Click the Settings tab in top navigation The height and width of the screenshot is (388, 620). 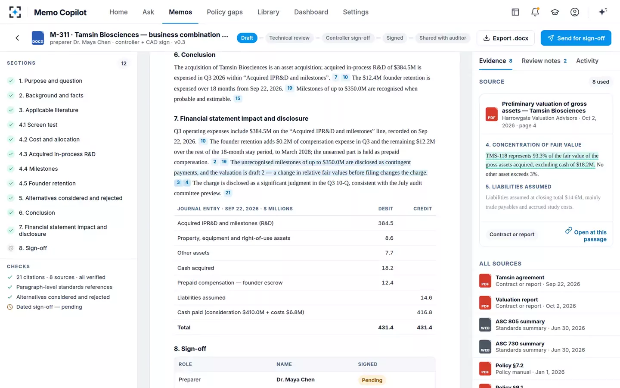(356, 12)
